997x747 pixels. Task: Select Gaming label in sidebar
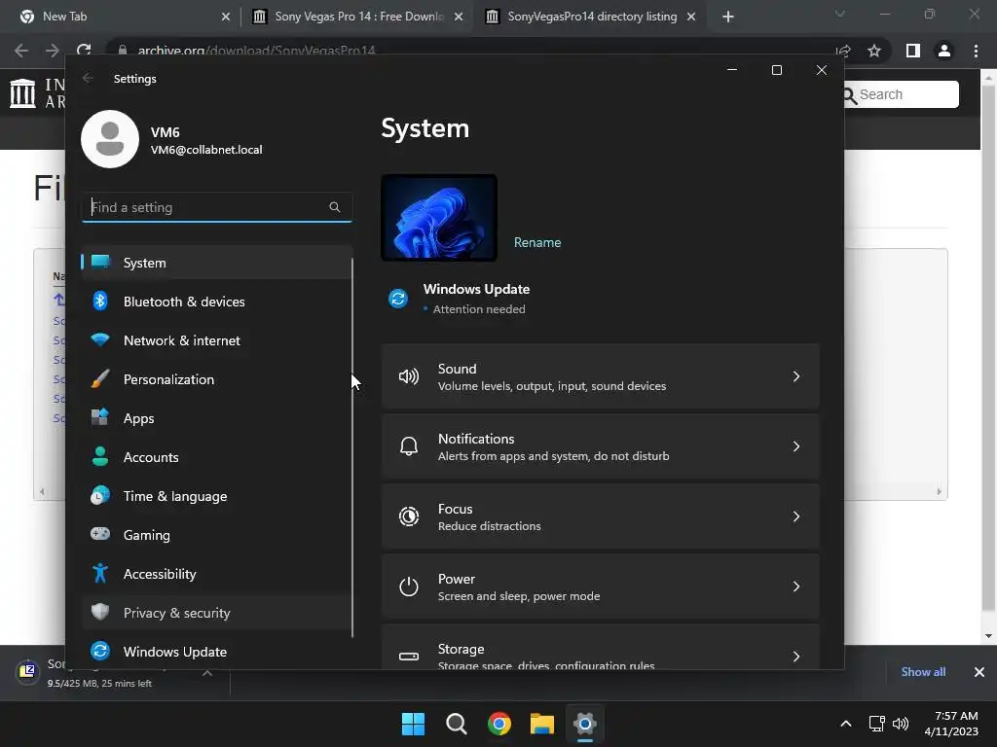147,535
